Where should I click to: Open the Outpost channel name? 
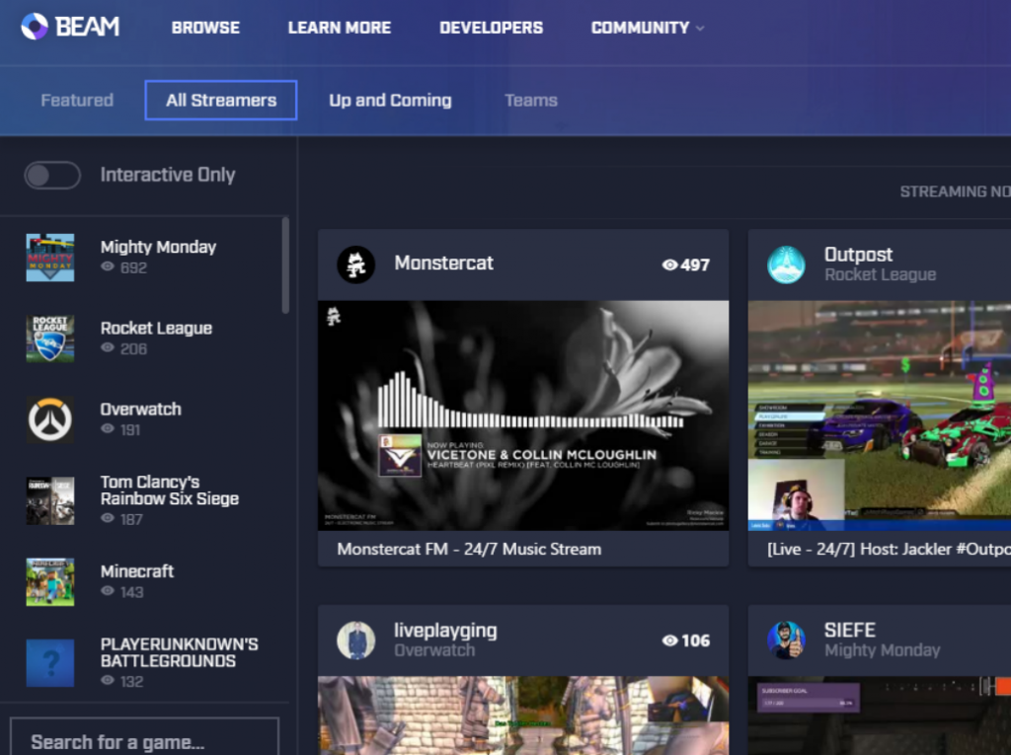click(858, 255)
